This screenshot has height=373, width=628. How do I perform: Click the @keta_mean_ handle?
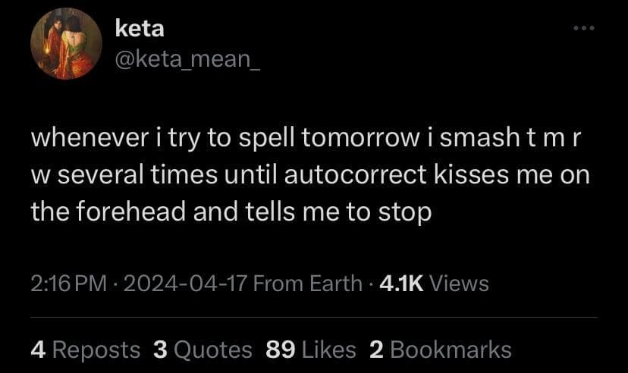point(187,58)
